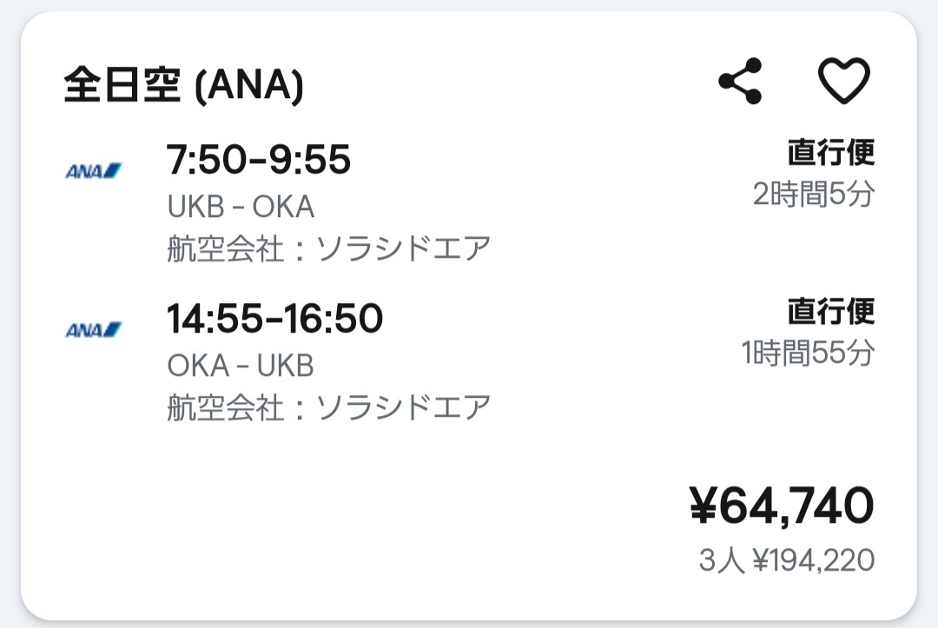This screenshot has width=938, height=628.
Task: Click the OKA - UKB route text
Action: click(x=241, y=366)
